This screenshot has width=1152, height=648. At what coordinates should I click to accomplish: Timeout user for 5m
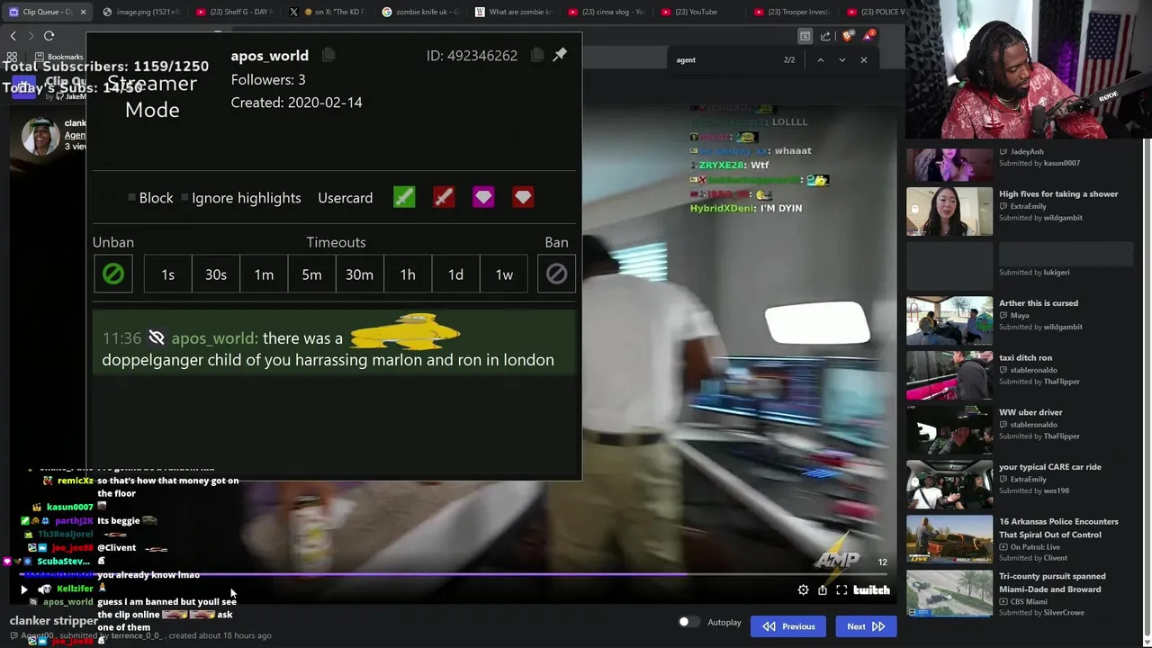[x=311, y=274]
